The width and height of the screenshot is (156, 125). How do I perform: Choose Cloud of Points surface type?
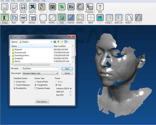pos(35,82)
